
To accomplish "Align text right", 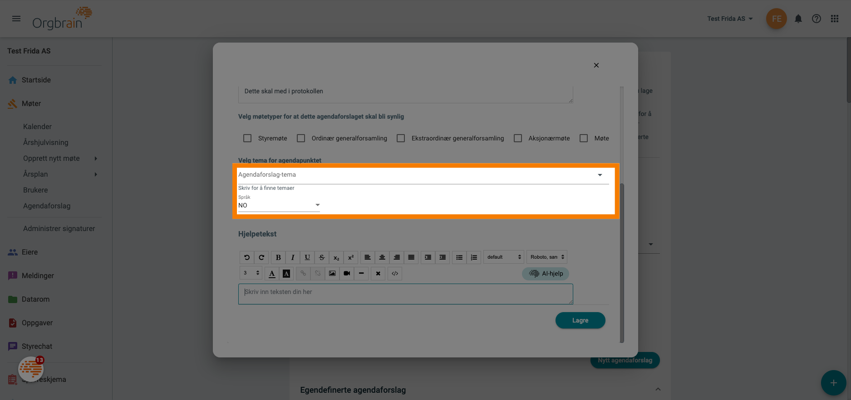I will [397, 257].
